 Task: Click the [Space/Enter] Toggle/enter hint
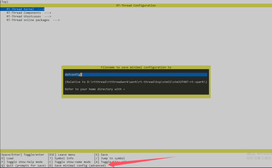point(22,155)
